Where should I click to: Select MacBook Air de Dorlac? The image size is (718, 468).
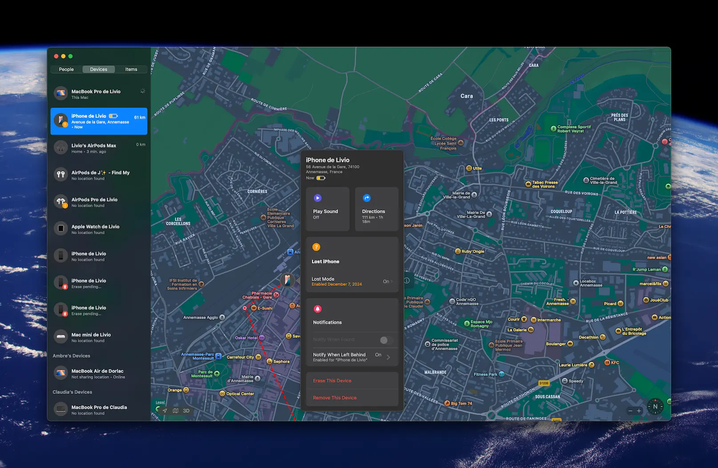[99, 373]
